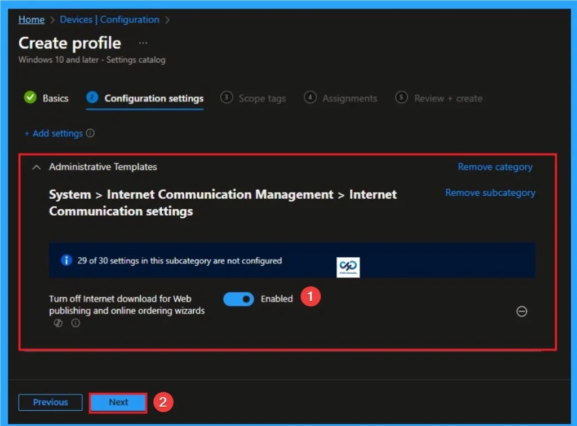Go back to the Basics tab
Image resolution: width=577 pixels, height=426 pixels.
click(55, 98)
